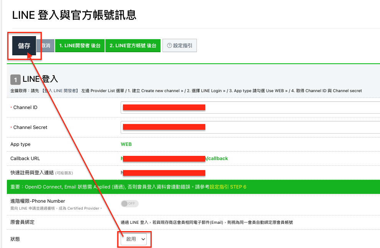This screenshot has height=248, width=380.
Task: Open 1. LINE開發者 後台 link
Action: 80,46
